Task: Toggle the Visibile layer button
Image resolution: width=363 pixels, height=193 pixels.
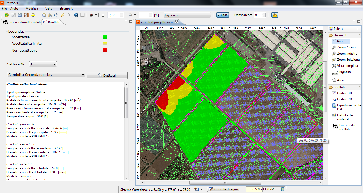Action: (x=222, y=15)
